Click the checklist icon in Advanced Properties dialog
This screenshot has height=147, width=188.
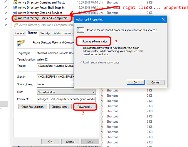click(x=80, y=30)
